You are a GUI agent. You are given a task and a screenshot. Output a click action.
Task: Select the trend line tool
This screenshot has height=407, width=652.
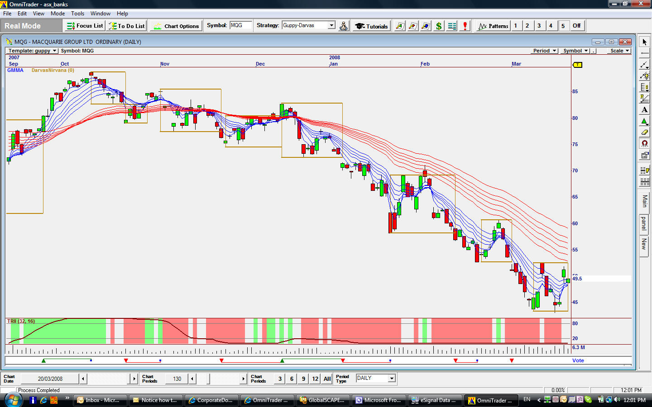pos(645,65)
